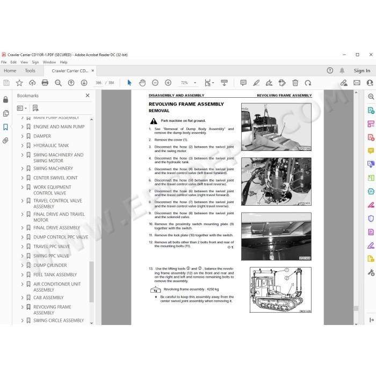This screenshot has height=376, width=376.
Task: Expand HYDRAULIC TANK bookmark chevron
Action: coord(23,146)
